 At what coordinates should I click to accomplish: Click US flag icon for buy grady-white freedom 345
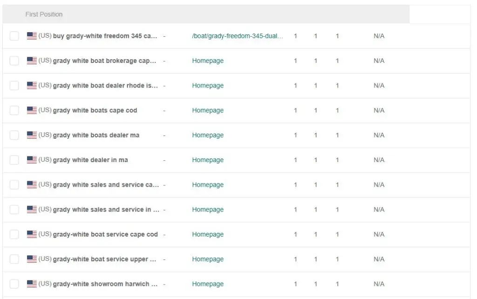point(32,36)
